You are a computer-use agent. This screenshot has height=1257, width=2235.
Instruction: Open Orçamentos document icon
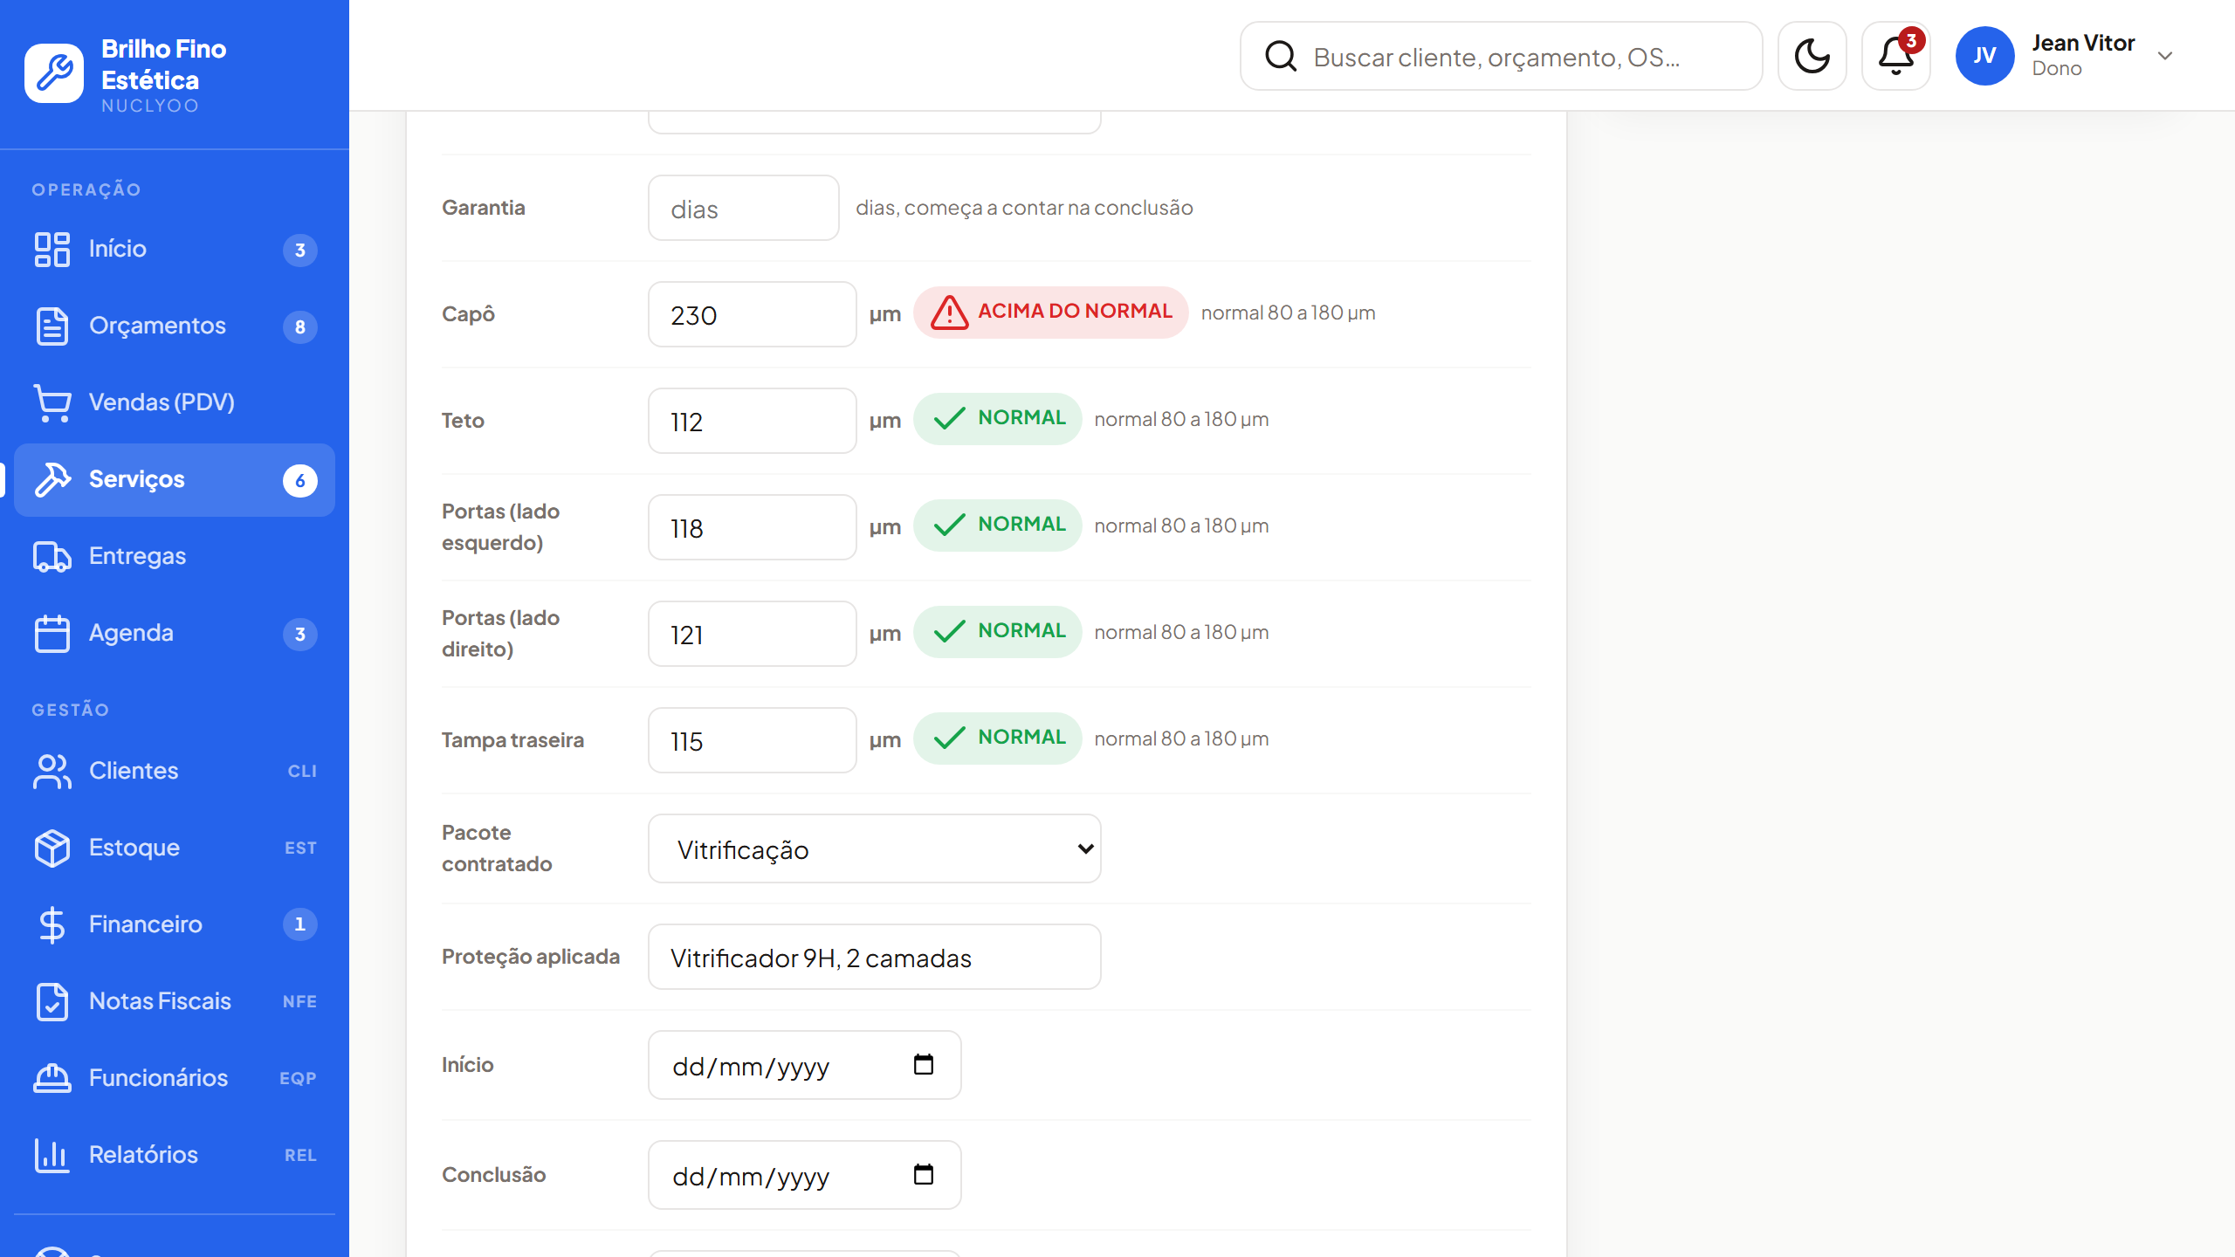52,326
